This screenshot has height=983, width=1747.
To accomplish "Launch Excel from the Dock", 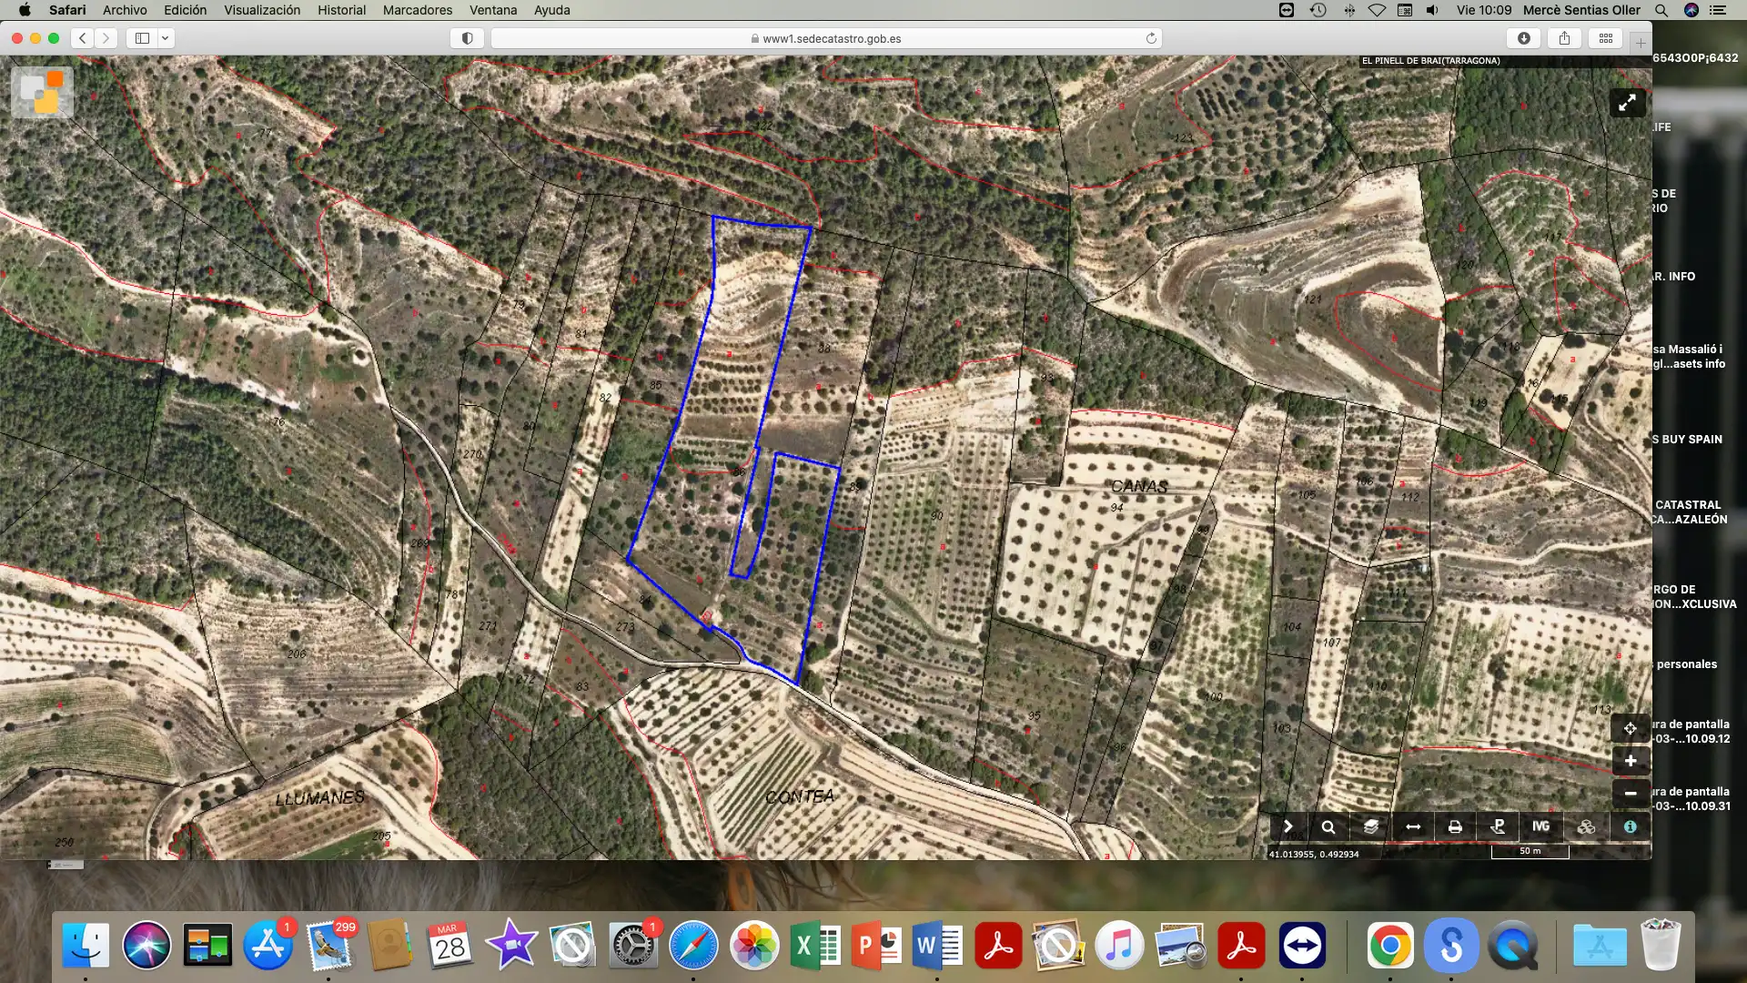I will click(815, 946).
